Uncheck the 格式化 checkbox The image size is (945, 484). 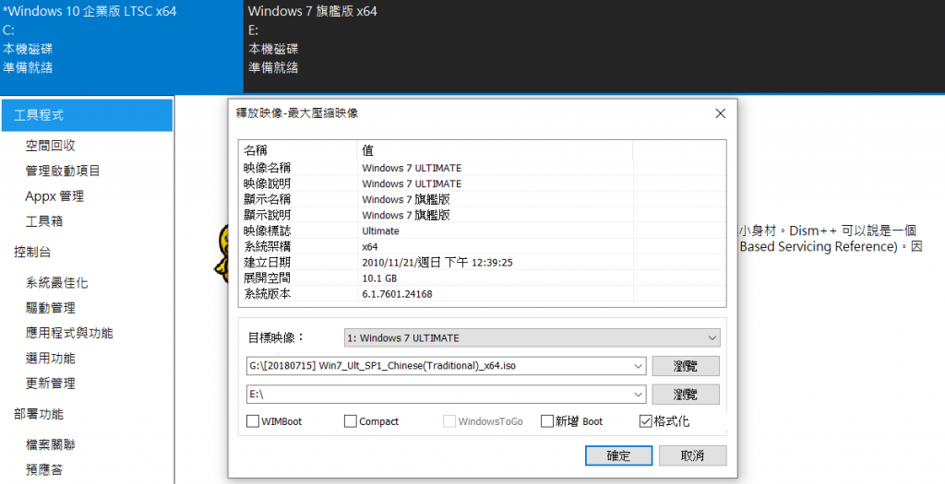click(645, 421)
